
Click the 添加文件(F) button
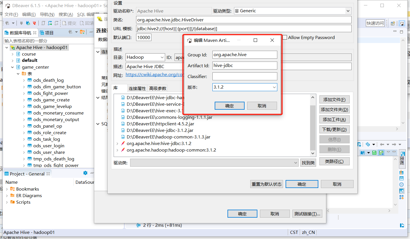point(335,100)
